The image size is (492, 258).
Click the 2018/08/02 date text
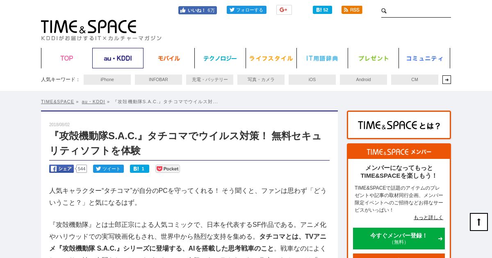(x=59, y=124)
